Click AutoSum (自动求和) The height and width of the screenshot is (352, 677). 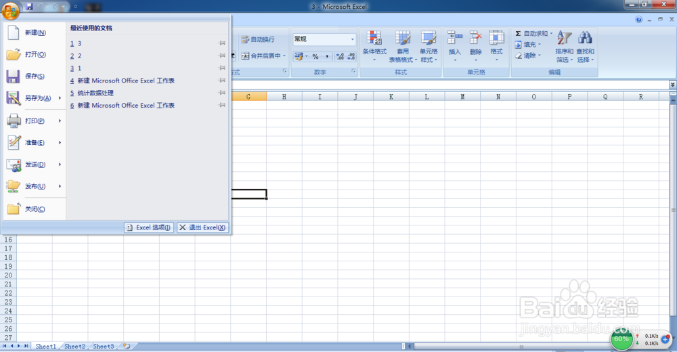[x=531, y=34]
